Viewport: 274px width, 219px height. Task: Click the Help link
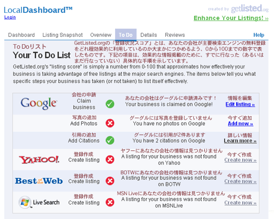[x=259, y=35]
